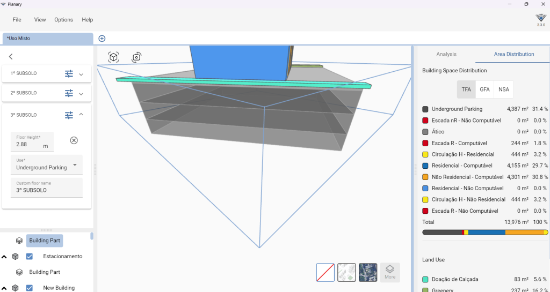
Task: Click the 3D cube view icon
Action: coord(114,57)
